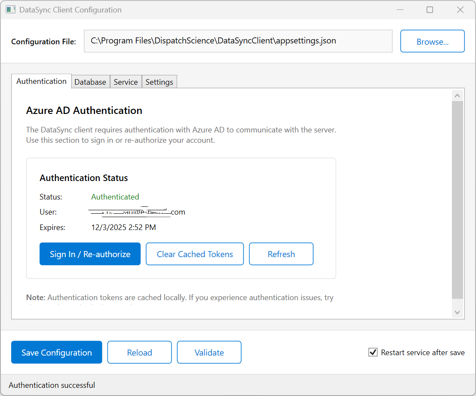Click the vertical scrollbar track
Viewport: 476px width, 396px height.
458,202
